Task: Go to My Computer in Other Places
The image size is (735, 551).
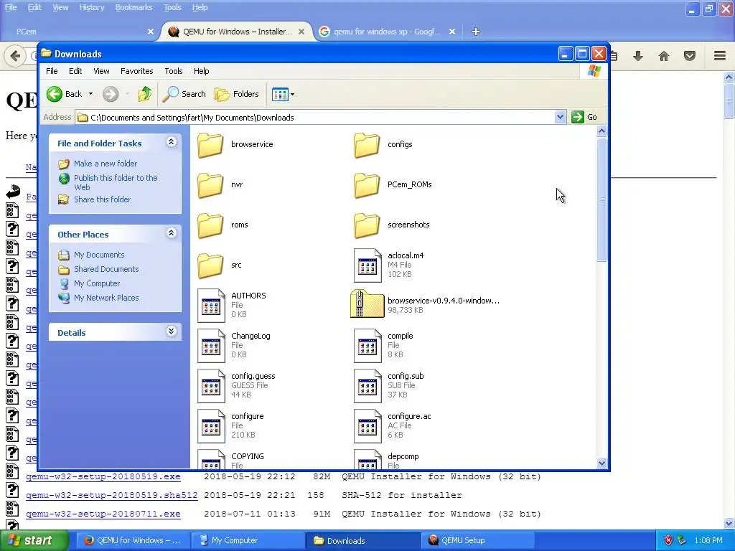Action: (97, 283)
